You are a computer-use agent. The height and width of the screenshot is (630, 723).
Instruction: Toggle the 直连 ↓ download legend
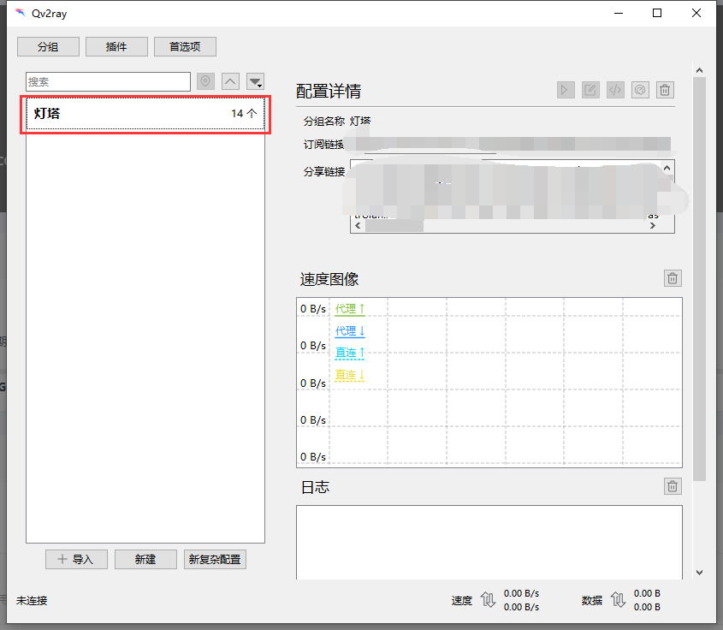pyautogui.click(x=350, y=376)
